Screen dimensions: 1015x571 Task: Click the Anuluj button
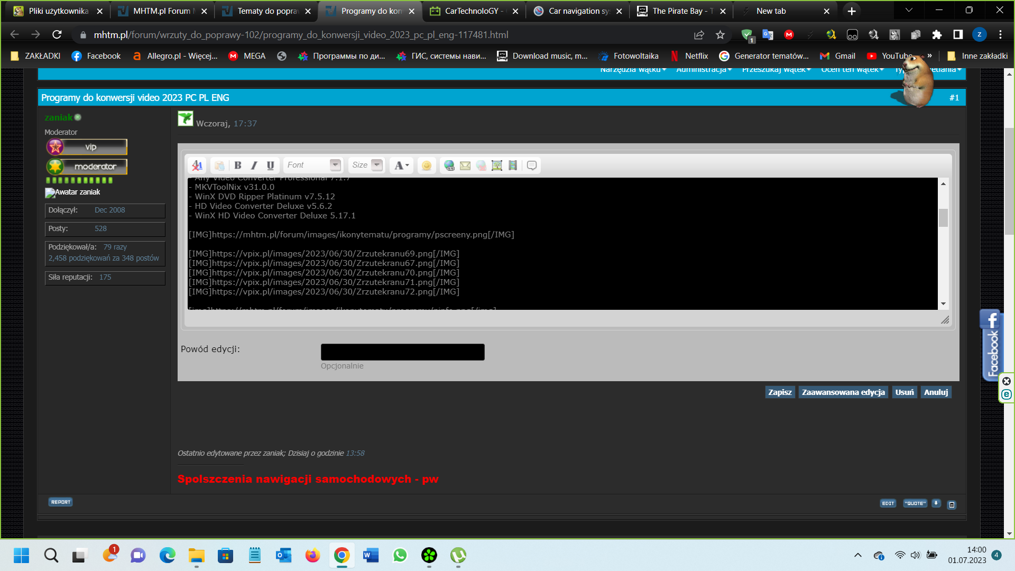point(936,392)
